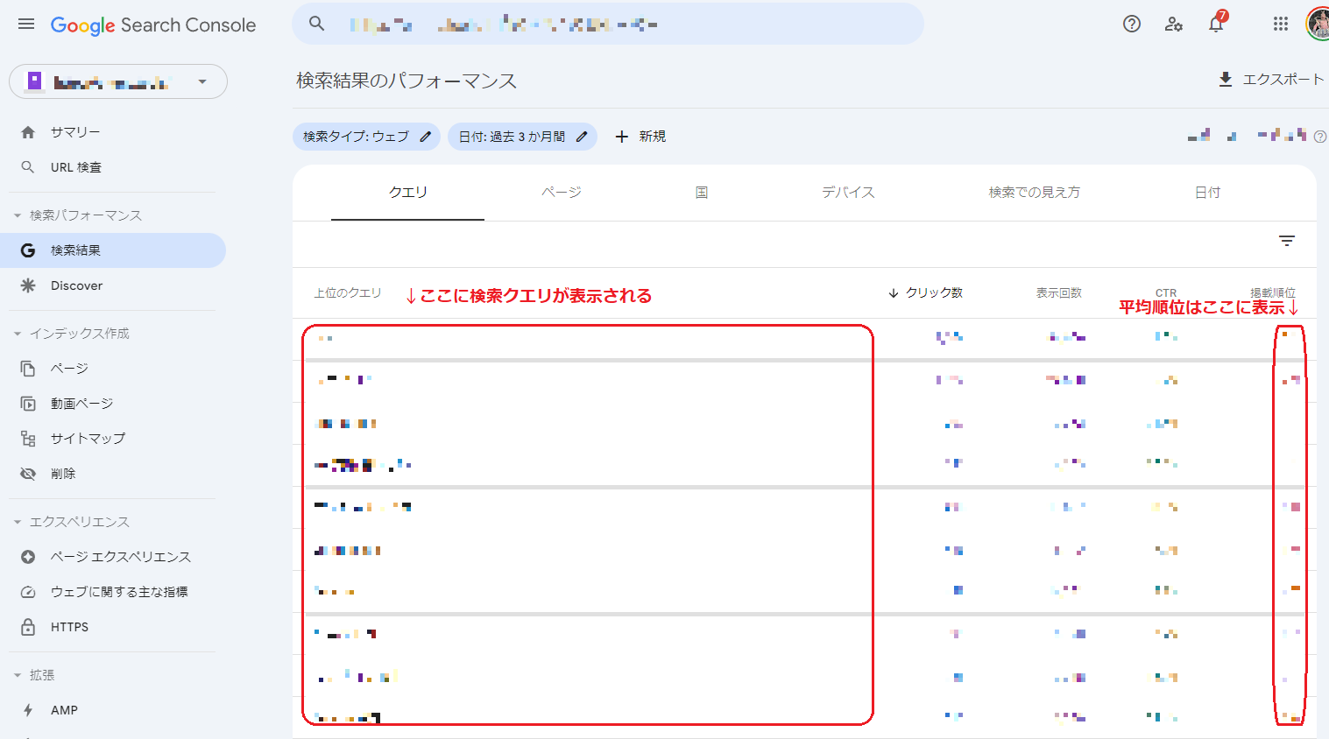Image resolution: width=1329 pixels, height=739 pixels.
Task: Collapse the エクスペリエンス section
Action: (x=18, y=522)
